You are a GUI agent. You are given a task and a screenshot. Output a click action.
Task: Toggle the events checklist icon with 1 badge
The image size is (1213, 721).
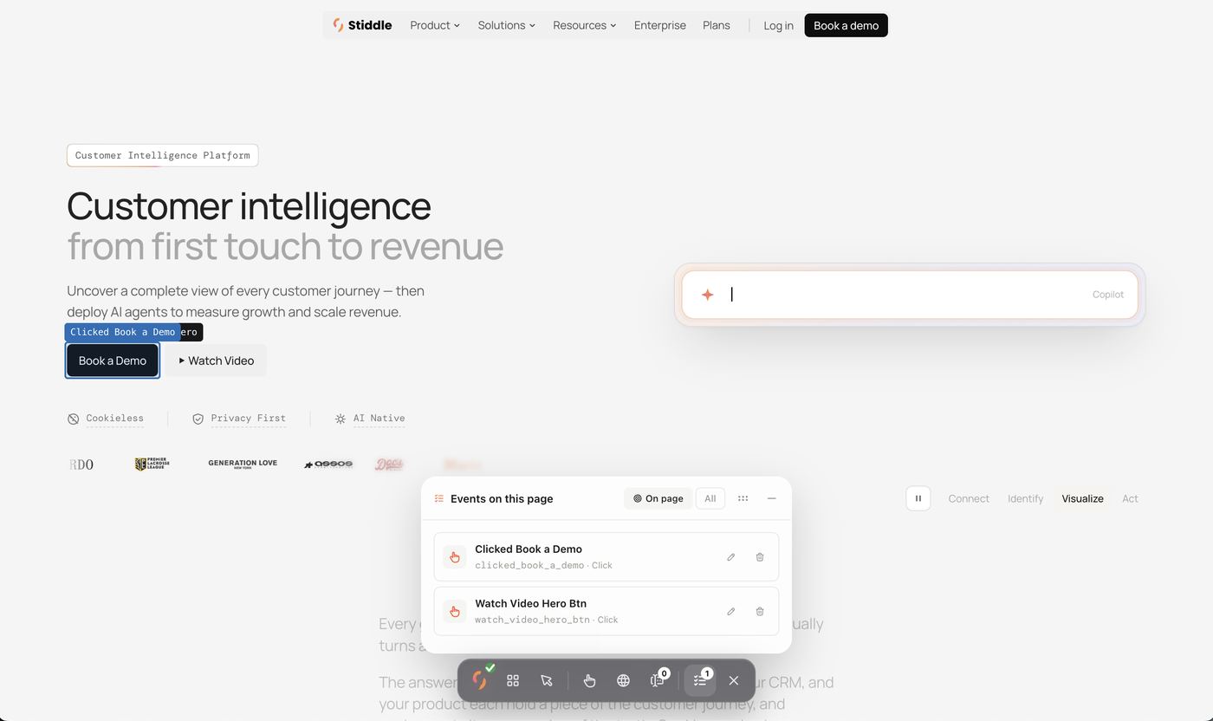(x=700, y=680)
